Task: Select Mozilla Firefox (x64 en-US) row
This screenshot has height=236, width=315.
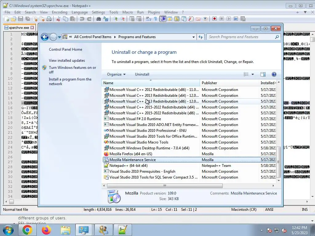Action: pos(189,154)
